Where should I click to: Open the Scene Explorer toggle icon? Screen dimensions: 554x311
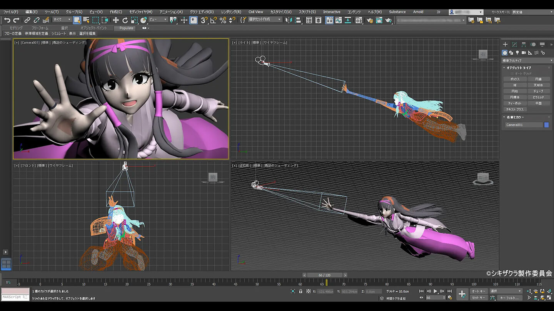(x=309, y=20)
